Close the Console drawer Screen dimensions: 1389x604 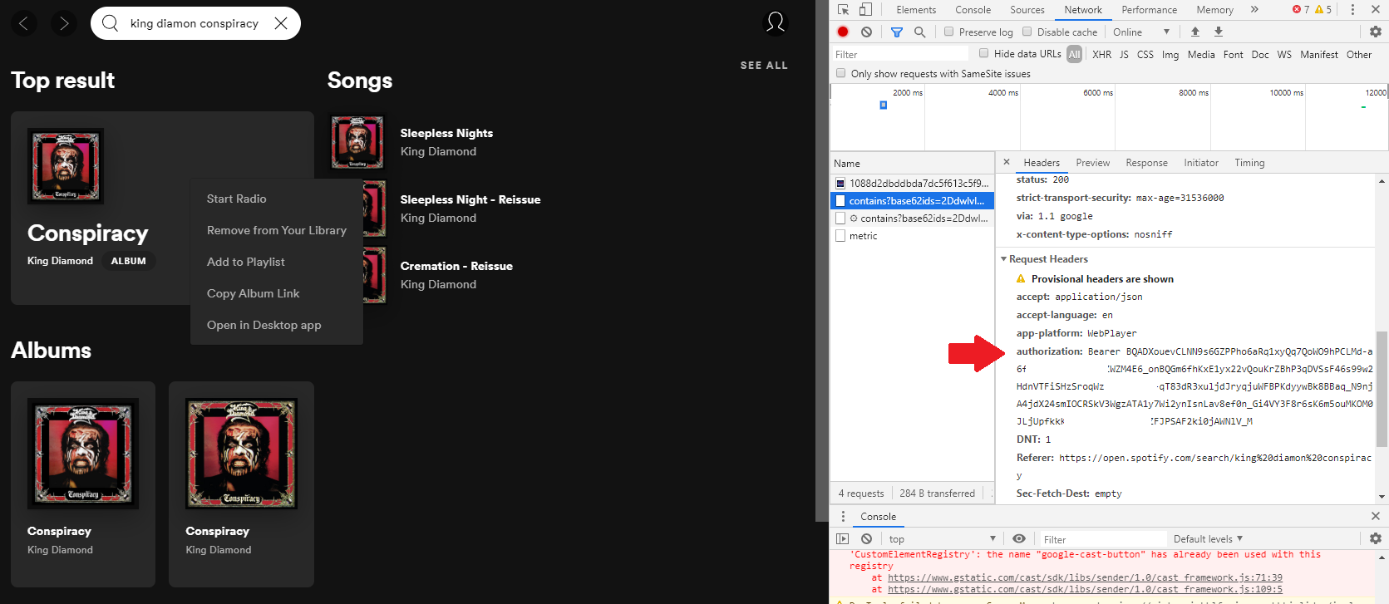1375,516
